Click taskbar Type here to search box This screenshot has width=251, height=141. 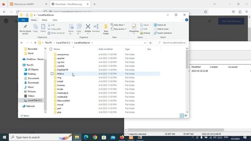pos(40,137)
